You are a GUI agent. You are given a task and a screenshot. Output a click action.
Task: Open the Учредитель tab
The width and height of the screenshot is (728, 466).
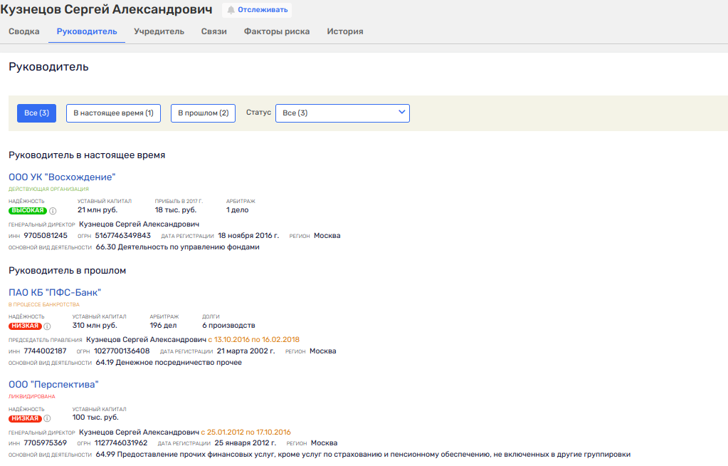click(x=159, y=31)
